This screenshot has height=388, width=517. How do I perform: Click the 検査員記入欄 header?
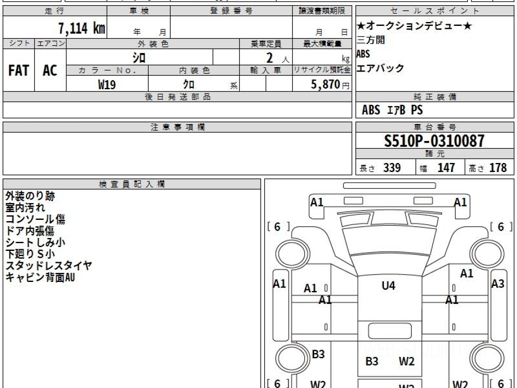[x=132, y=184]
